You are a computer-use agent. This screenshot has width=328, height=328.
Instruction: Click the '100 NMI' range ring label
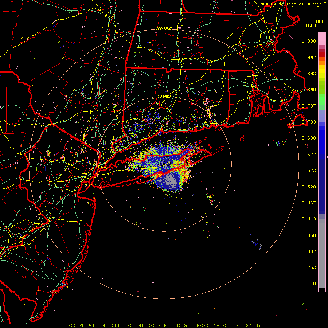coord(164,29)
